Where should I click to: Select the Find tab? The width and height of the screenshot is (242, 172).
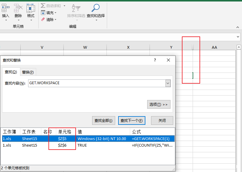(x=11, y=72)
